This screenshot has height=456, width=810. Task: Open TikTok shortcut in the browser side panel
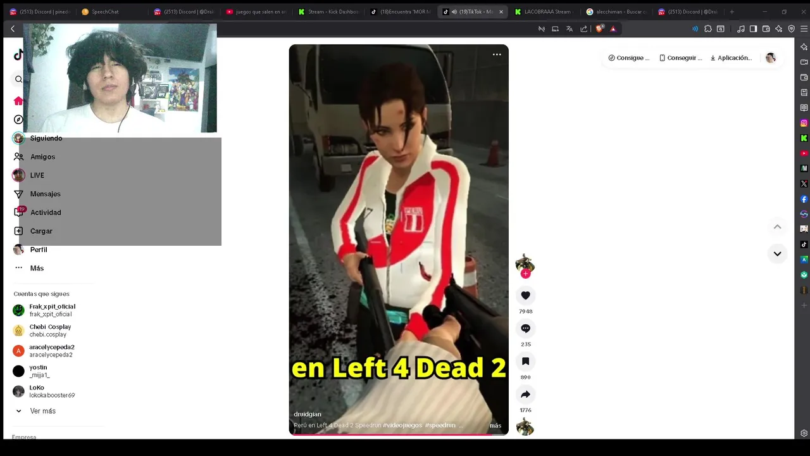[804, 244]
